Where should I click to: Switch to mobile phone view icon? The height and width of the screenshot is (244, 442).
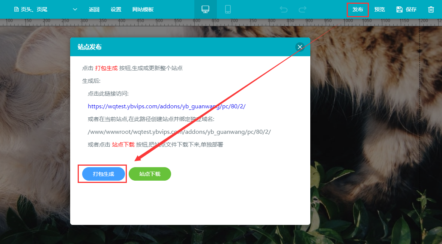click(x=228, y=9)
